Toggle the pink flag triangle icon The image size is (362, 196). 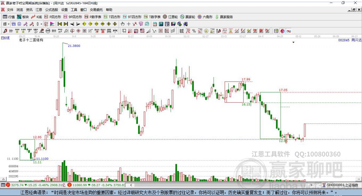click(52, 24)
